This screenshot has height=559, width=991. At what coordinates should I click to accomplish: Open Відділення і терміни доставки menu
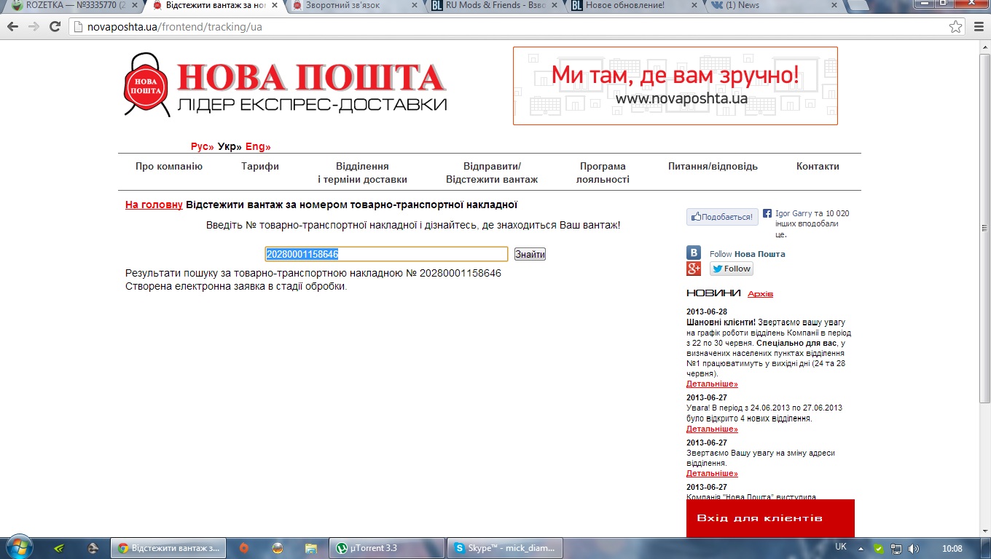pos(362,173)
